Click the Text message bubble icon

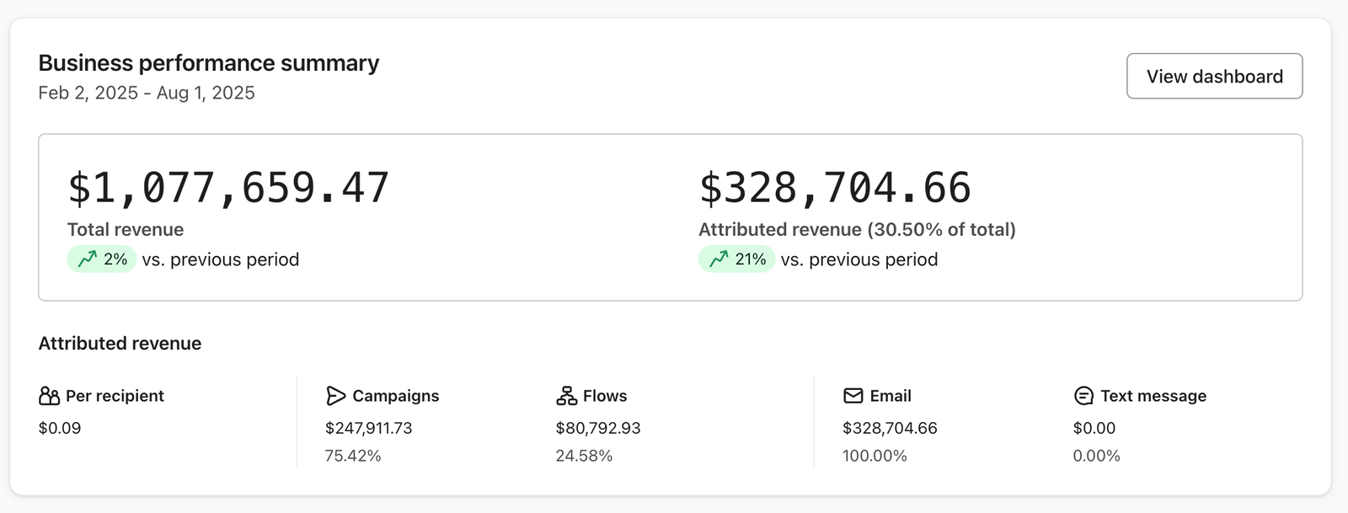pyautogui.click(x=1083, y=396)
